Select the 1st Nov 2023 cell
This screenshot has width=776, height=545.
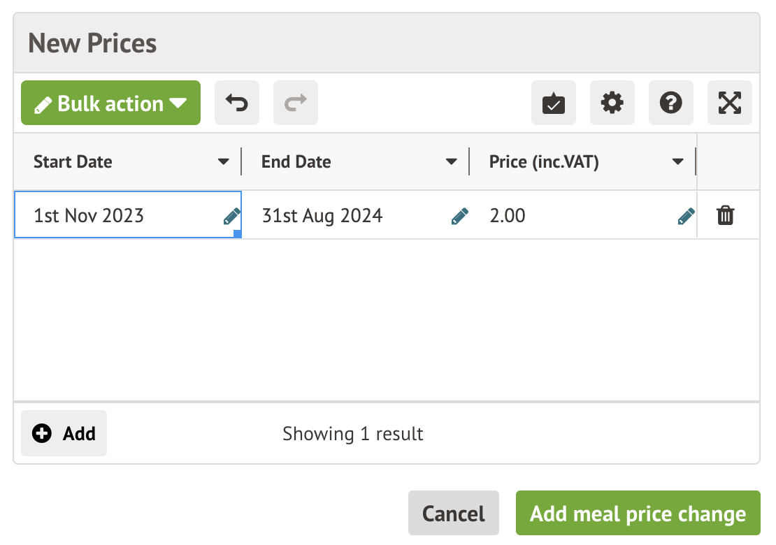click(89, 215)
